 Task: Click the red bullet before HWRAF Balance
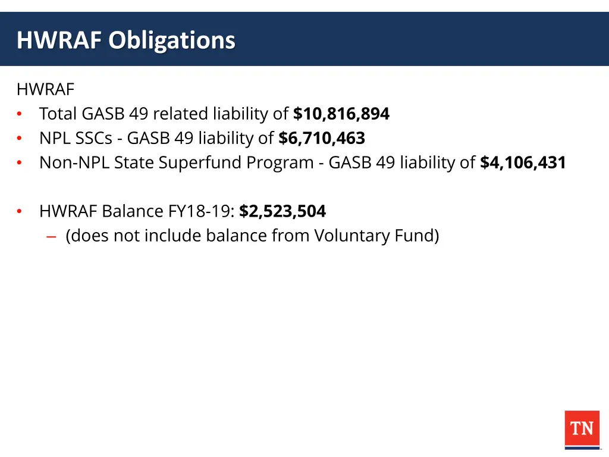pos(20,211)
